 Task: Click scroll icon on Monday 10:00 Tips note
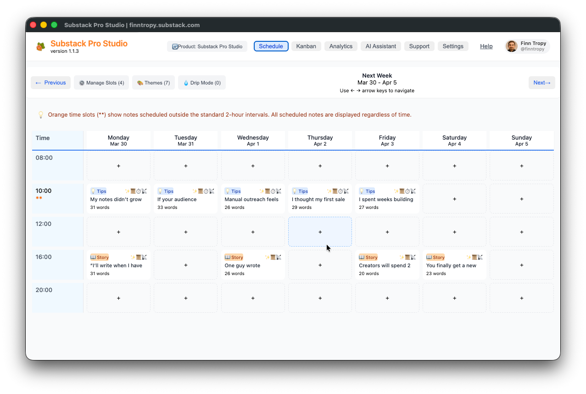[x=133, y=191]
